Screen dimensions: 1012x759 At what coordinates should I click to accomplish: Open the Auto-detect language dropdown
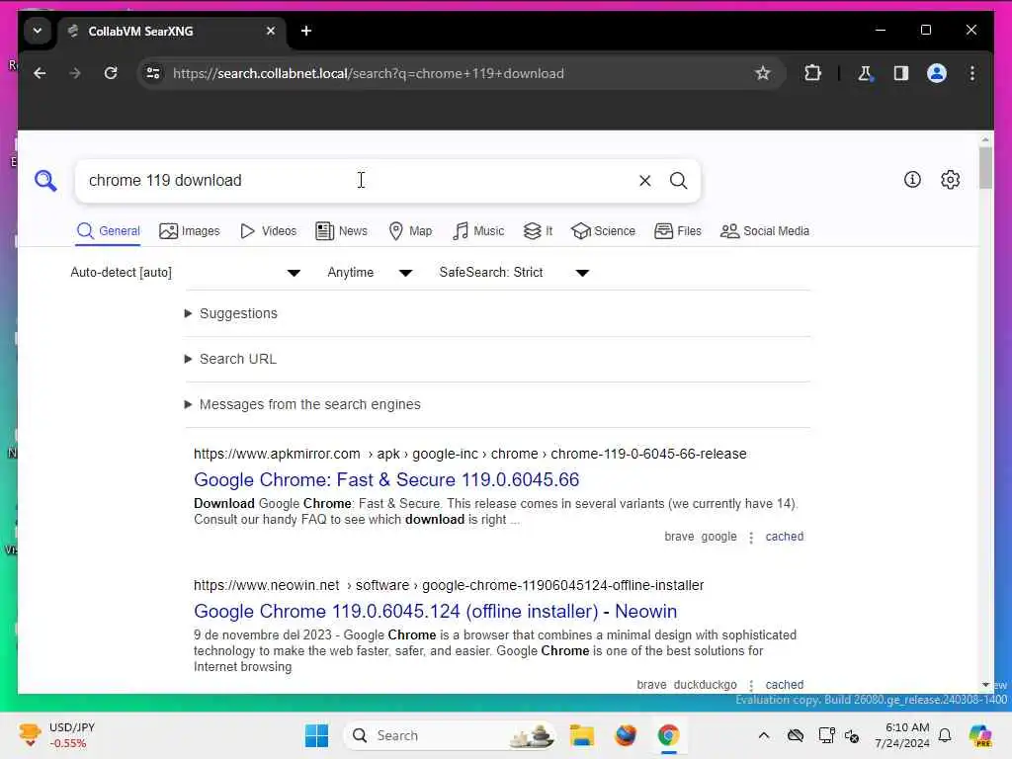[x=185, y=273]
